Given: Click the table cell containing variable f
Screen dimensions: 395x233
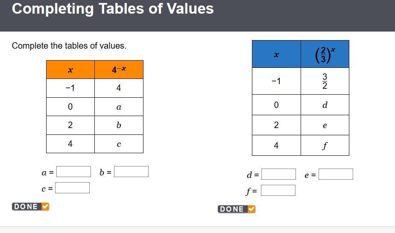Looking at the screenshot, I should pos(325,146).
